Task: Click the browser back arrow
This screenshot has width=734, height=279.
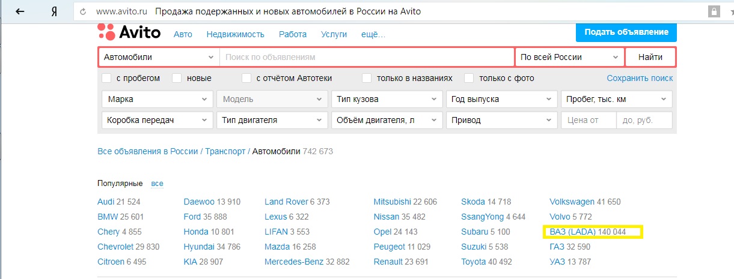Action: (x=20, y=11)
